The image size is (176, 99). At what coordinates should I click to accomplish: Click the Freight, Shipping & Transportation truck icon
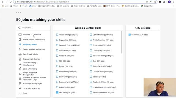[x=20, y=74]
